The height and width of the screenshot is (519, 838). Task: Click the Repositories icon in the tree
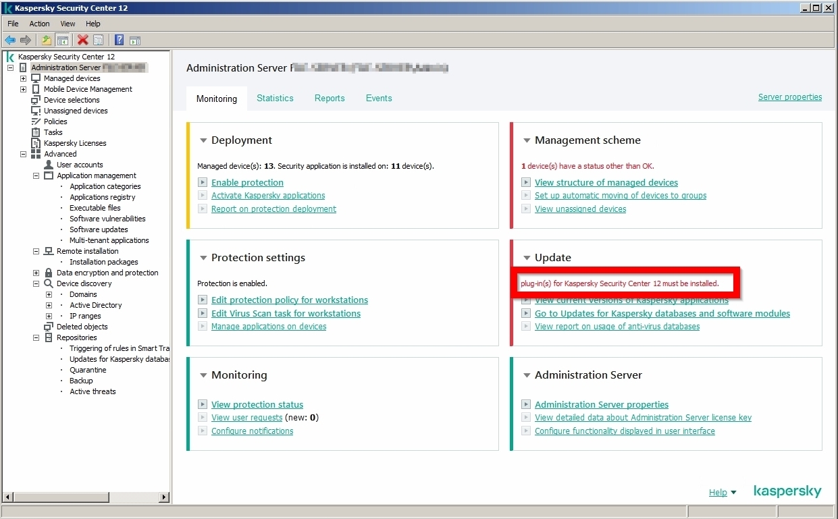point(49,337)
